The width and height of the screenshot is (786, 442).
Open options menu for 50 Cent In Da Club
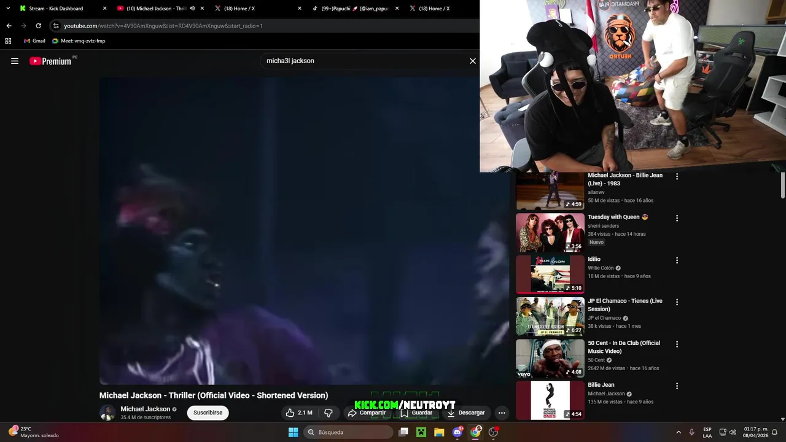pos(677,344)
